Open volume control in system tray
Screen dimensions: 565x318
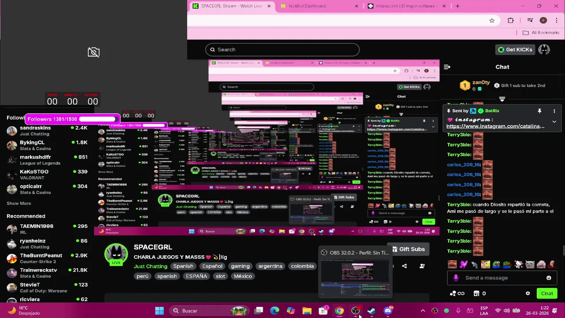[507, 311]
